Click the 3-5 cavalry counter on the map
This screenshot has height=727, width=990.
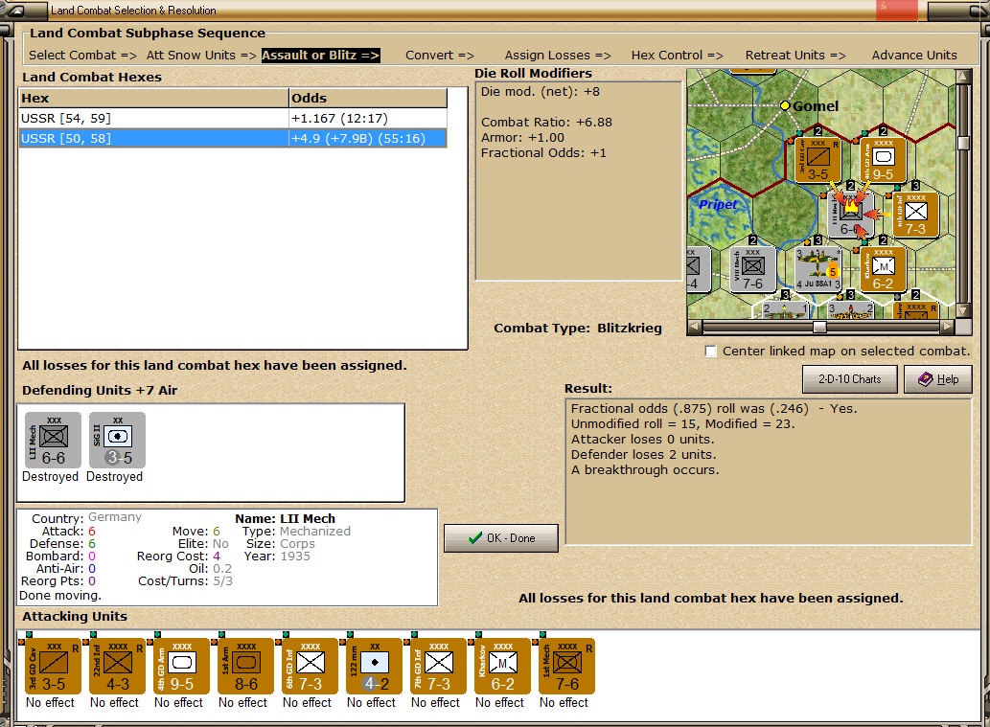pyautogui.click(x=817, y=160)
